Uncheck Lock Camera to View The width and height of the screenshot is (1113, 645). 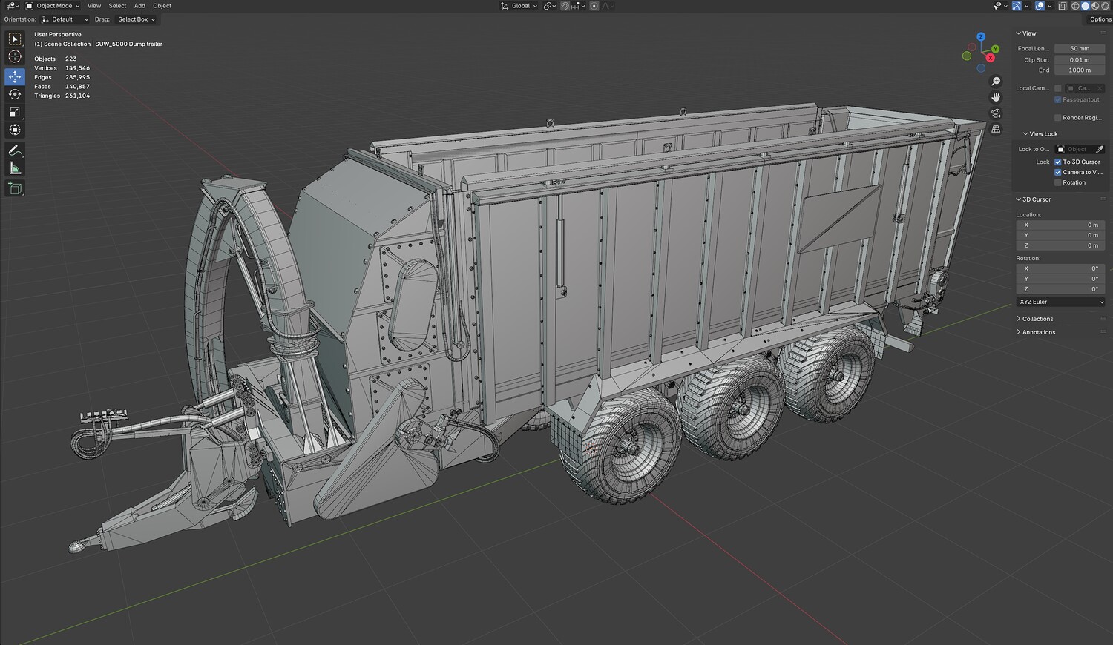pos(1058,172)
